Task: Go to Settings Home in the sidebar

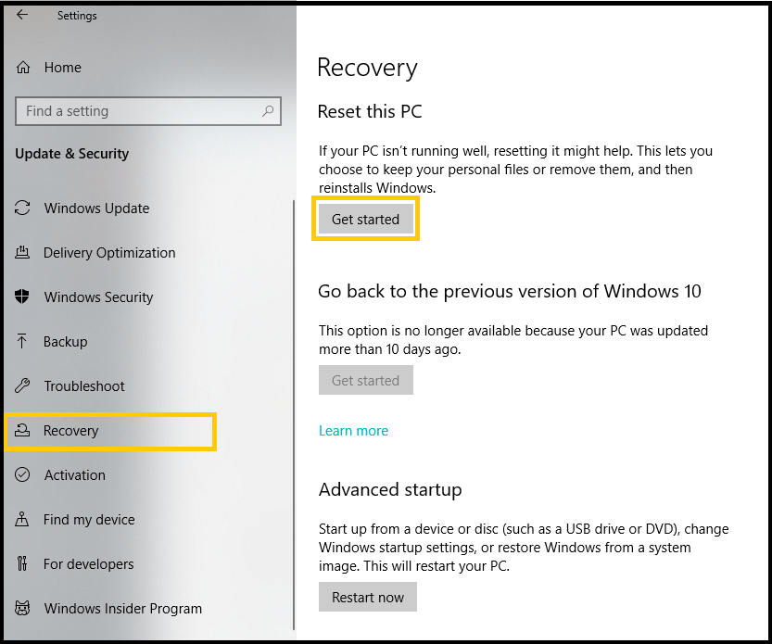Action: click(x=62, y=68)
